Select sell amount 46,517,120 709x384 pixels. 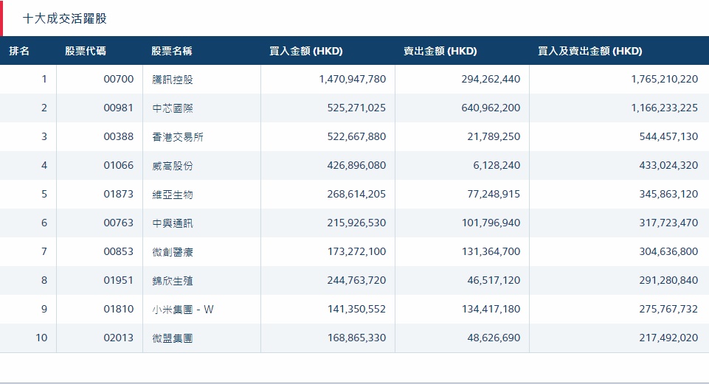(x=494, y=281)
